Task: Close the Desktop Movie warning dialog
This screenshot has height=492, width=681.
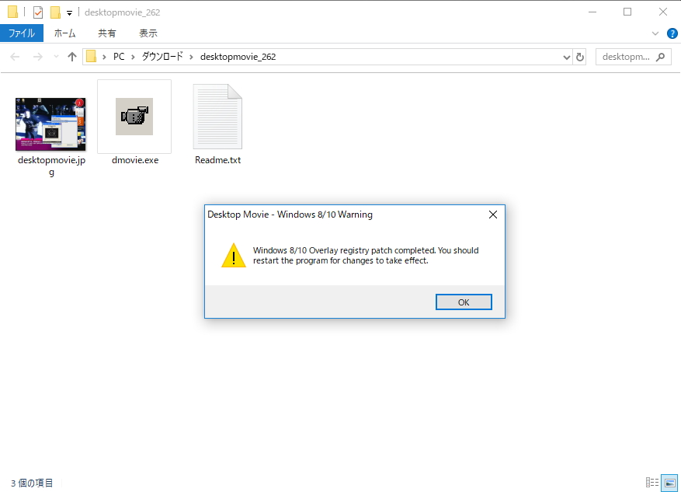Action: click(493, 215)
